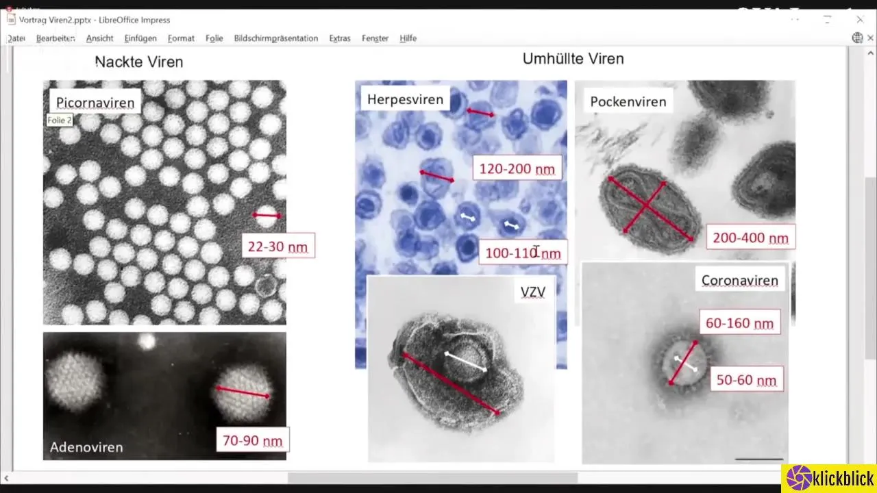Click the globe icon in the menu bar
877x493 pixels.
click(857, 38)
